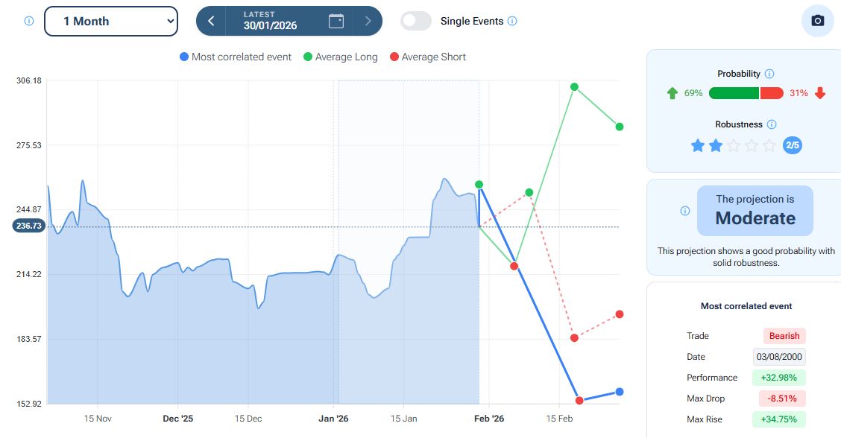This screenshot has height=438, width=841.
Task: Open the 1 Month period dropdown
Action: 111,21
